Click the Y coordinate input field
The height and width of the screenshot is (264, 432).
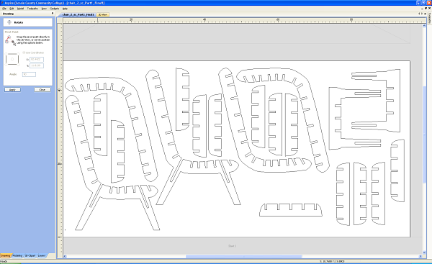(37, 65)
